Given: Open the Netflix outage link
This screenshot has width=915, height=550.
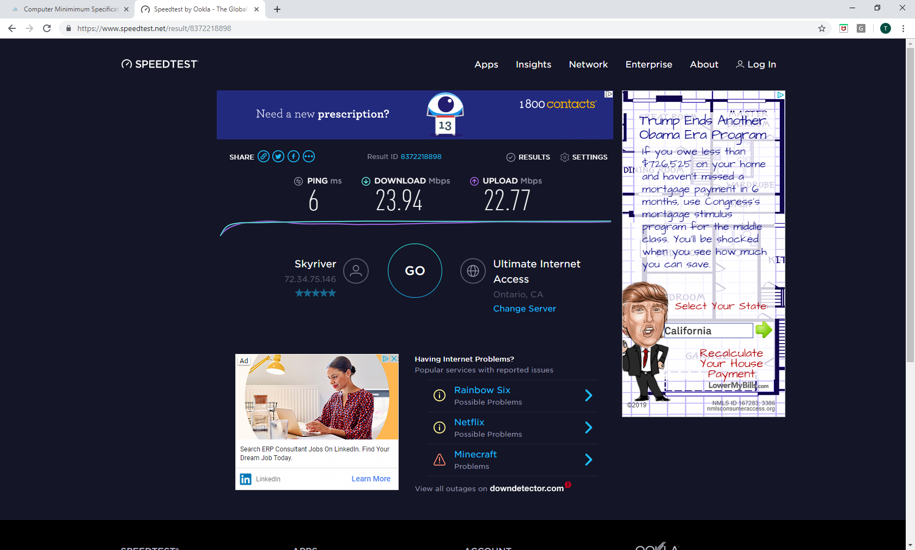Looking at the screenshot, I should click(x=469, y=422).
